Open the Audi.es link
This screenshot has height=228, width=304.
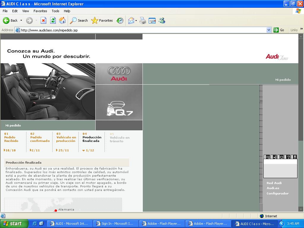click(x=273, y=188)
